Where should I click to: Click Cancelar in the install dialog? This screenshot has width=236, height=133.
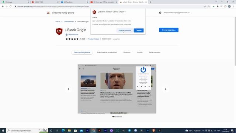(139, 30)
